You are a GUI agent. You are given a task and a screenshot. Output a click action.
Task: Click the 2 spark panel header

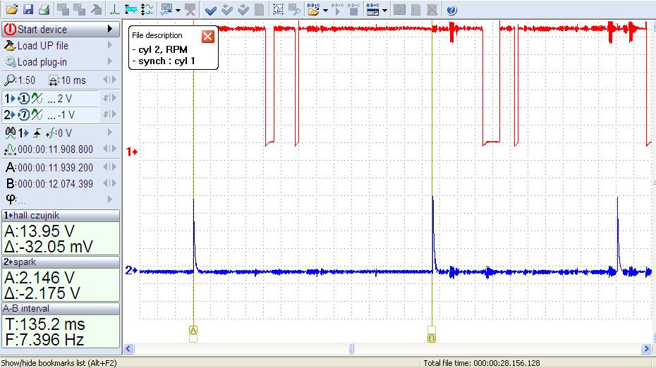click(x=61, y=262)
